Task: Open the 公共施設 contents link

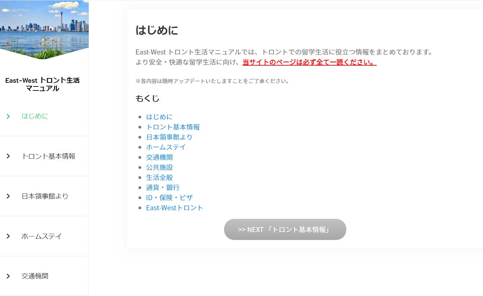Action: point(159,167)
